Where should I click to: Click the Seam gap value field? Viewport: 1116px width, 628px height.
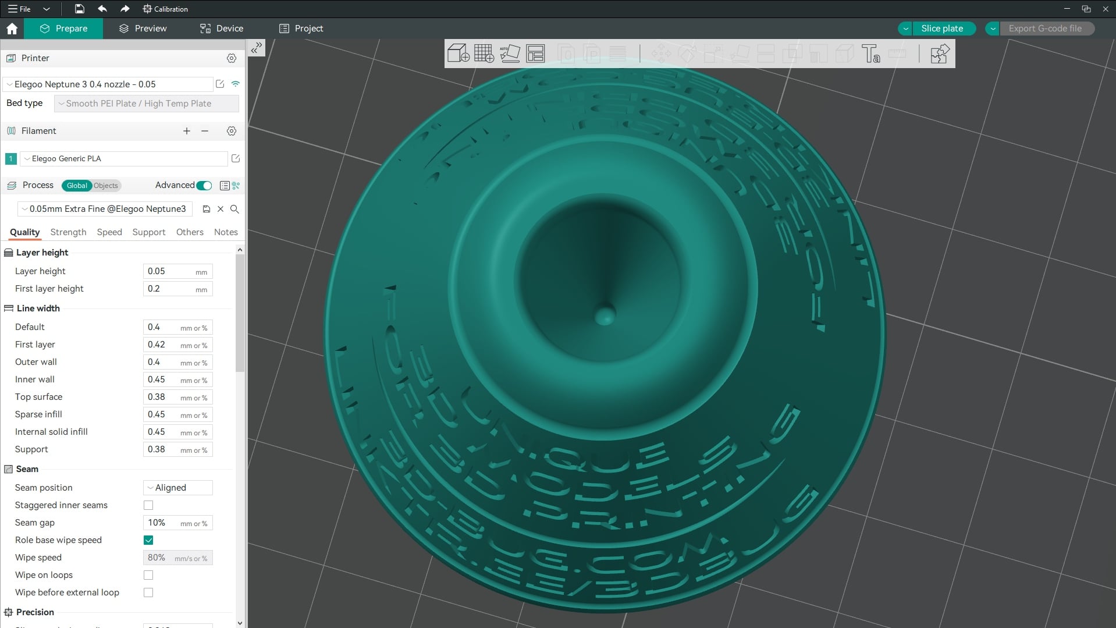click(178, 523)
